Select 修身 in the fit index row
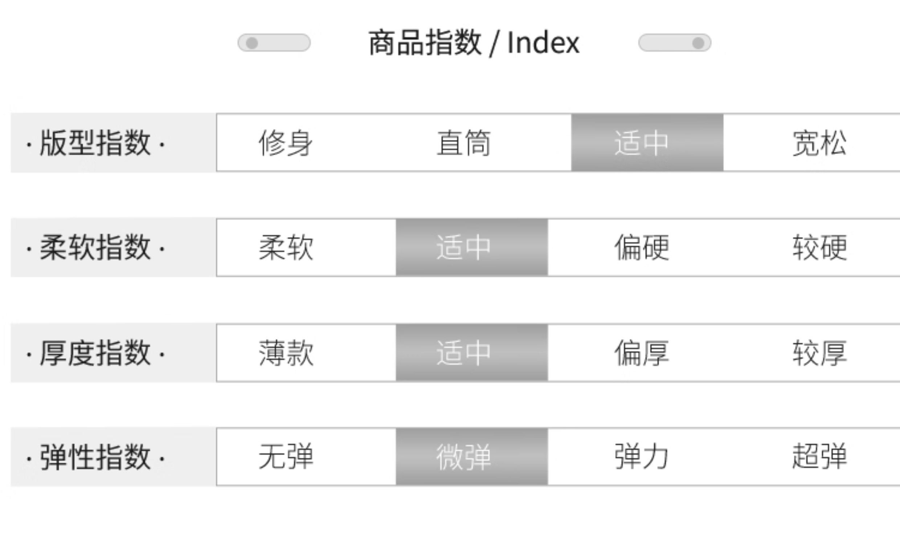 tap(286, 143)
